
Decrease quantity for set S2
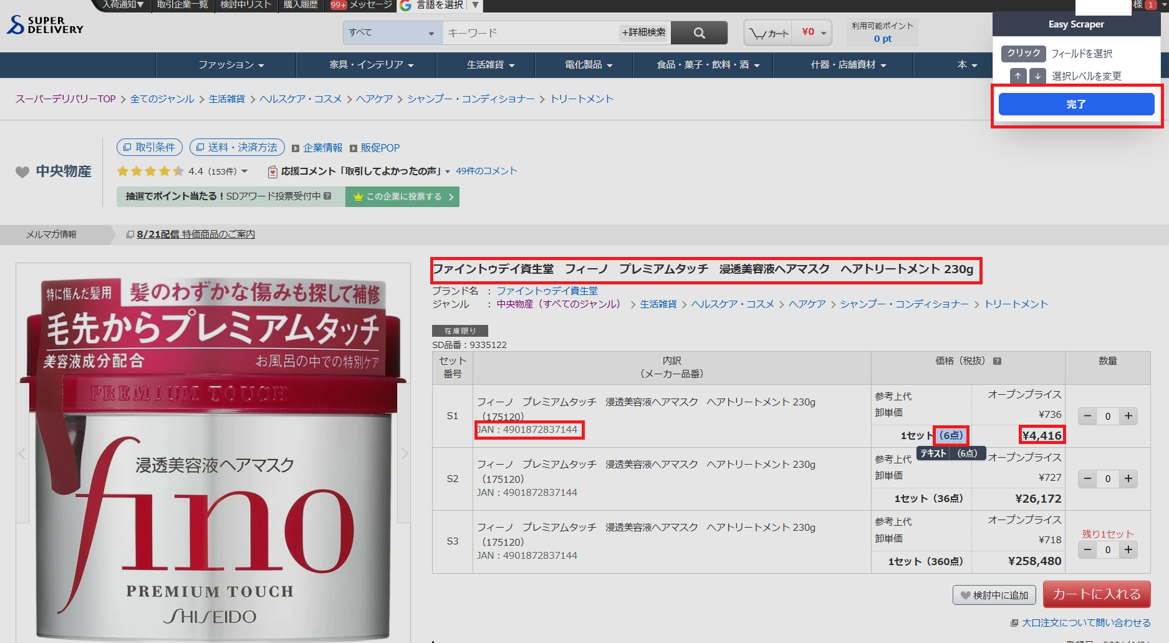(x=1087, y=478)
